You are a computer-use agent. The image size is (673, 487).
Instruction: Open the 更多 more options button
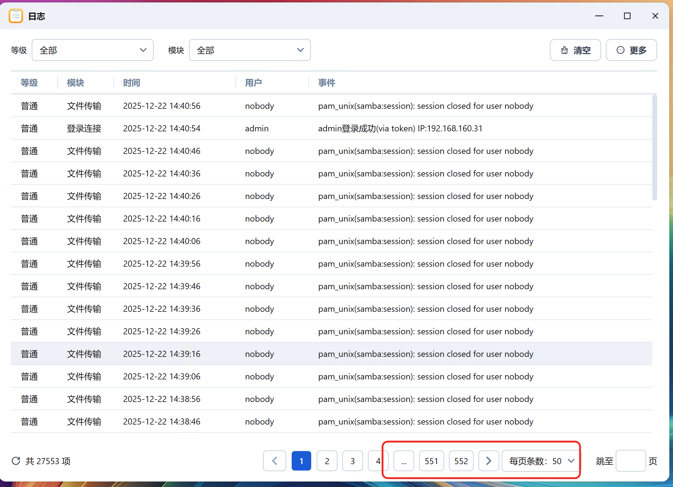pos(631,50)
